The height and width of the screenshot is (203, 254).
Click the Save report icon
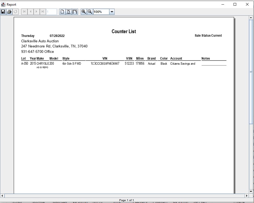tap(3, 12)
